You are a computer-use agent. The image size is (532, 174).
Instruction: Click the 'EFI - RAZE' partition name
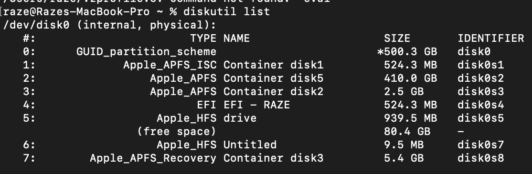(x=256, y=105)
